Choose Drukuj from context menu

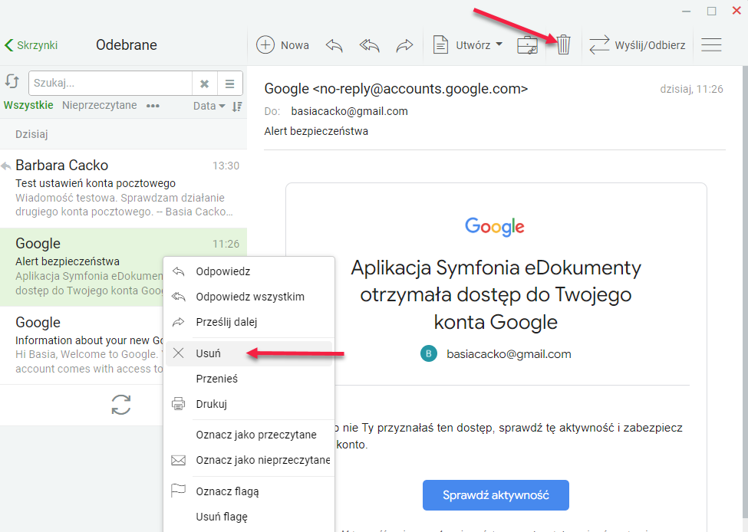(x=249, y=404)
